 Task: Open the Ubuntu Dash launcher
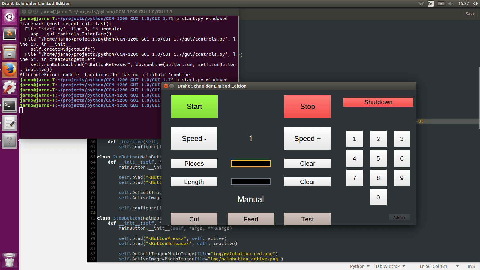point(10,16)
